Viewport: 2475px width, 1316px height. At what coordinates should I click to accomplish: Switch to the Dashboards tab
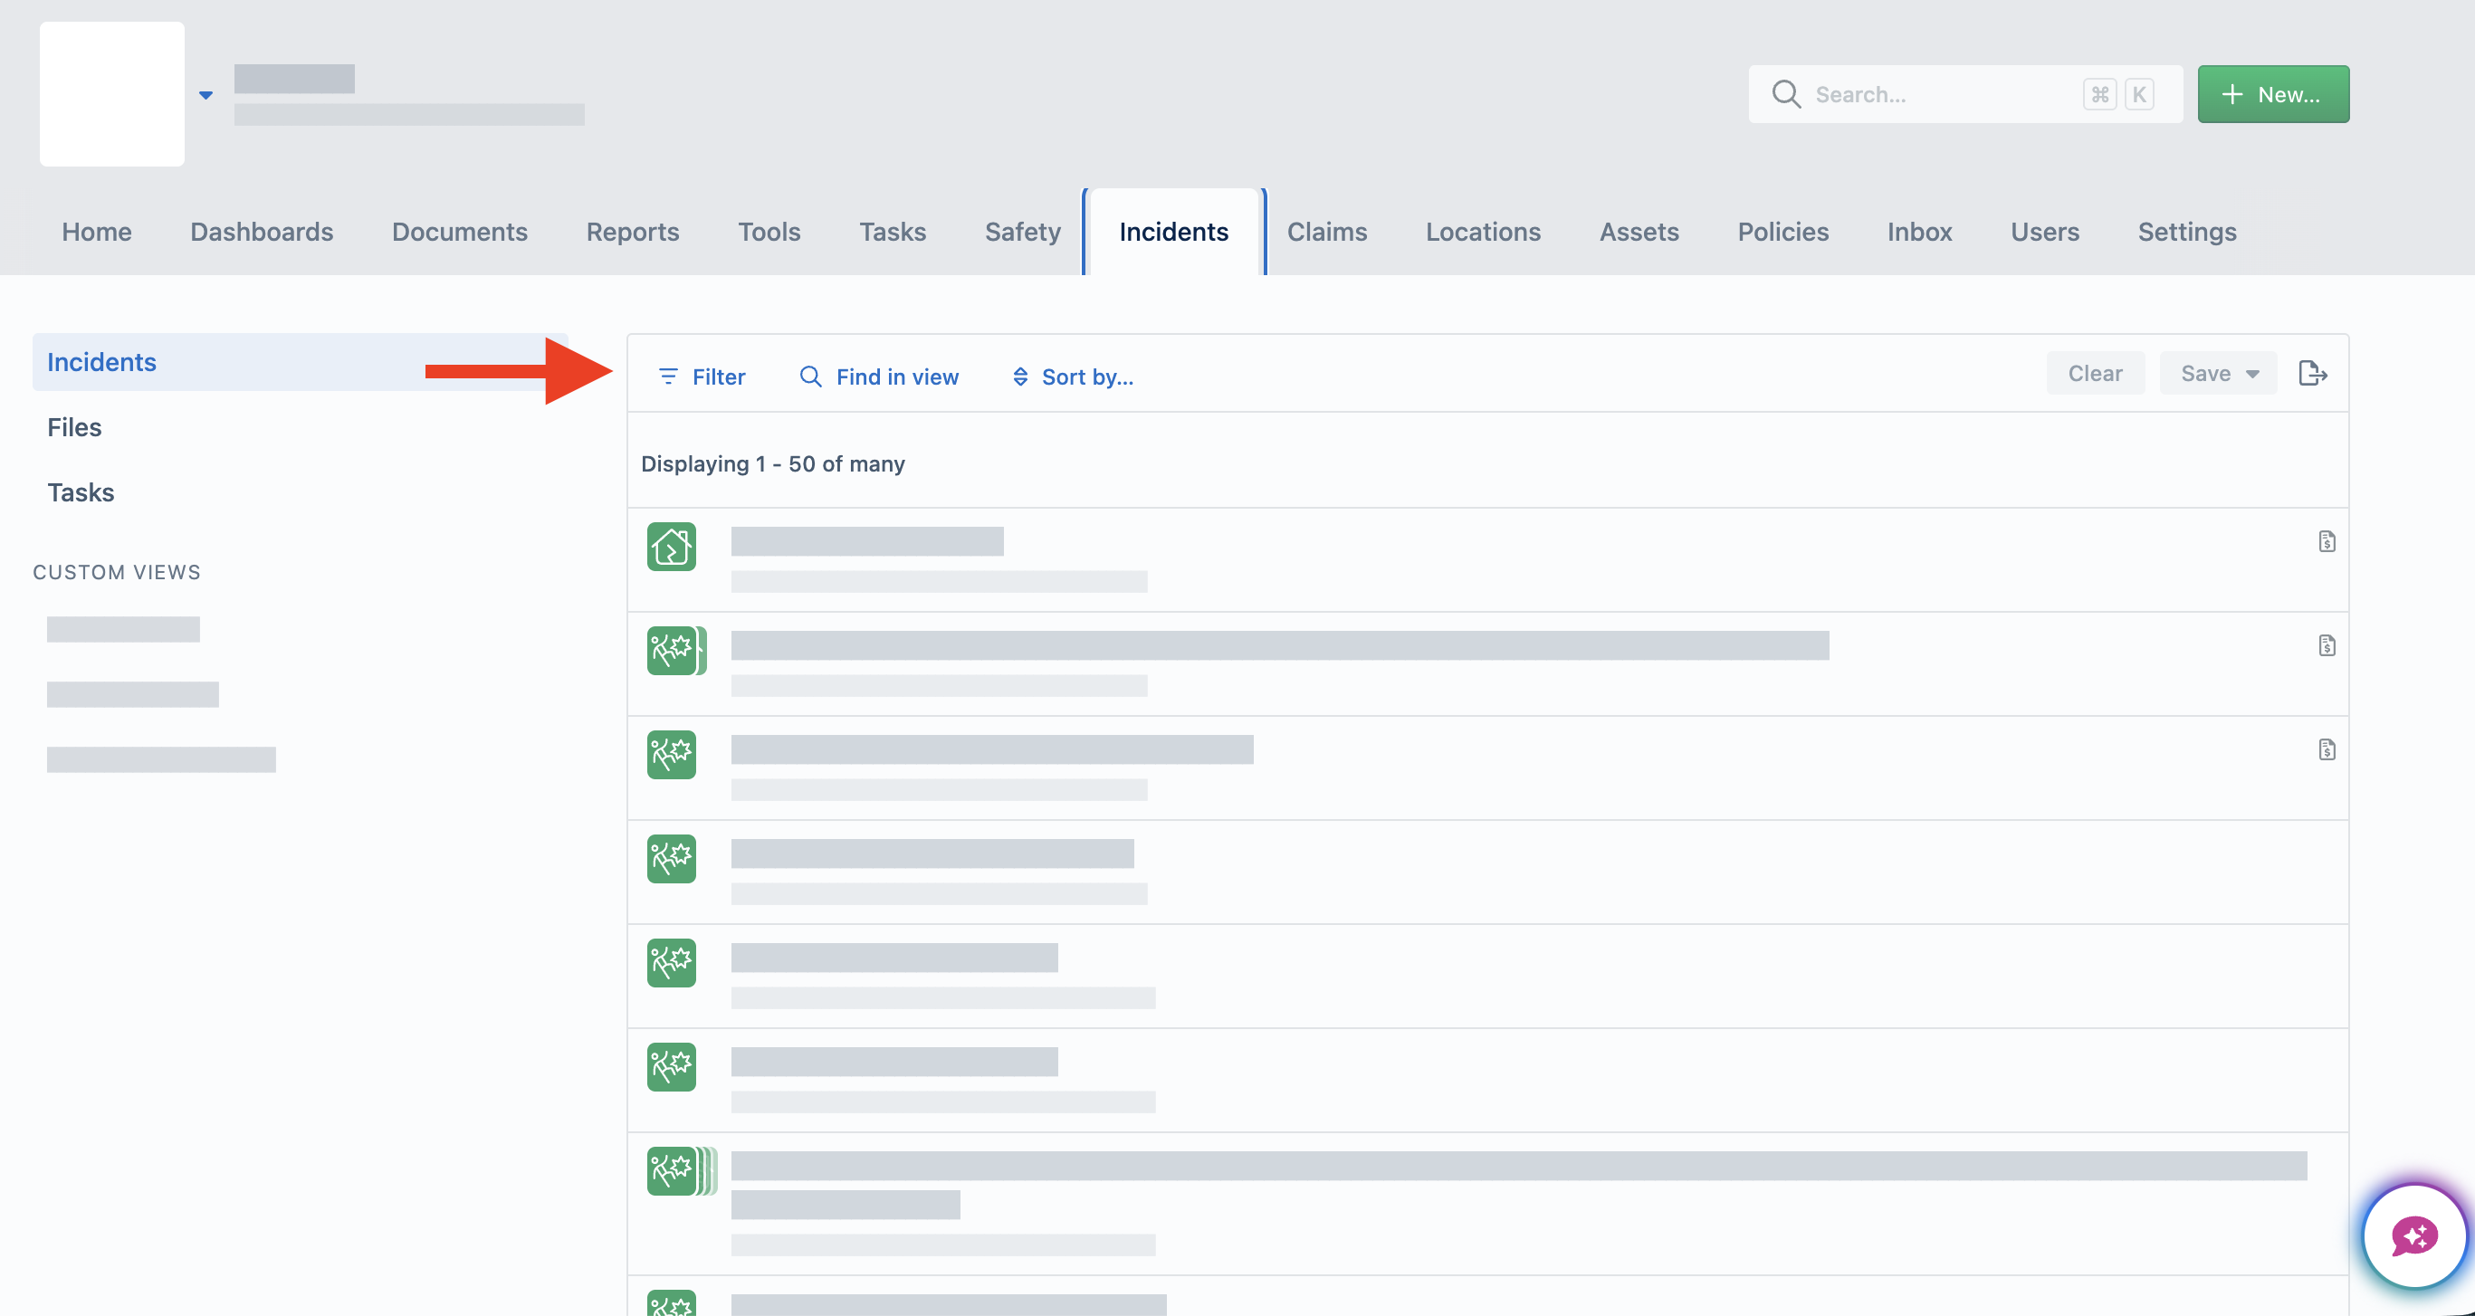point(262,232)
